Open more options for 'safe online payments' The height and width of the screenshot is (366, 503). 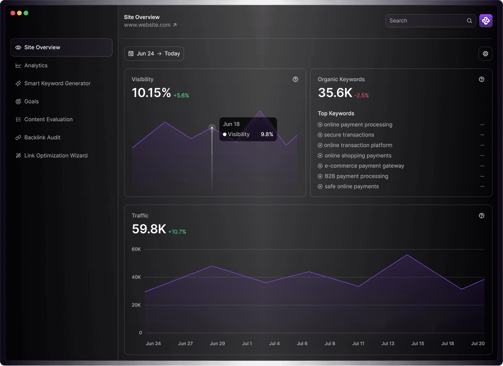[x=482, y=187]
